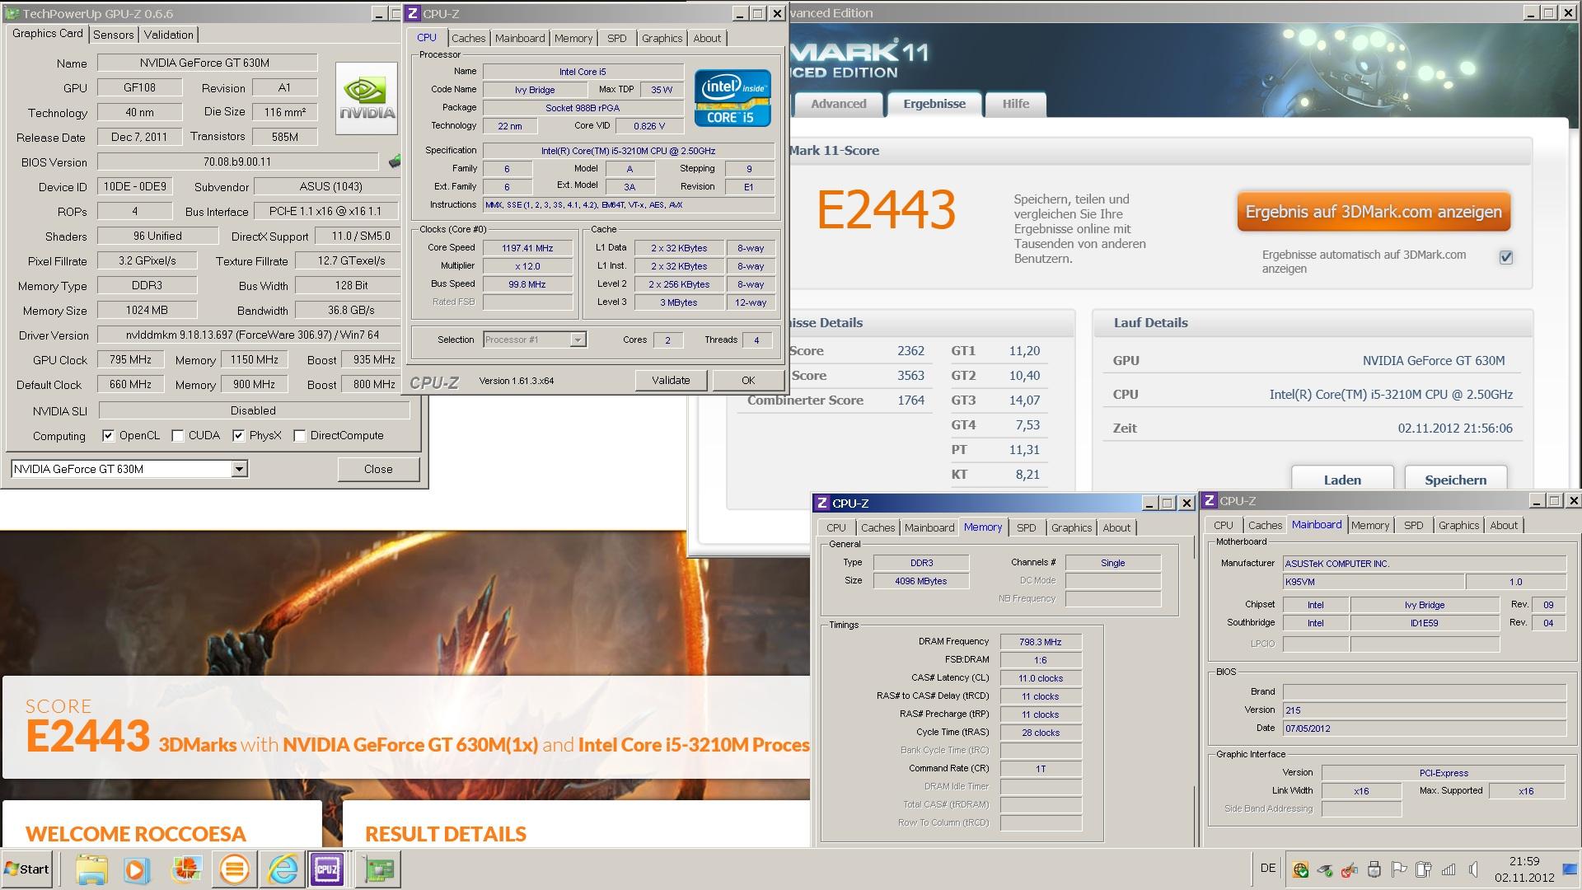Screen dimensions: 1582x890
Task: Open the Windows Start menu
Action: [x=27, y=869]
